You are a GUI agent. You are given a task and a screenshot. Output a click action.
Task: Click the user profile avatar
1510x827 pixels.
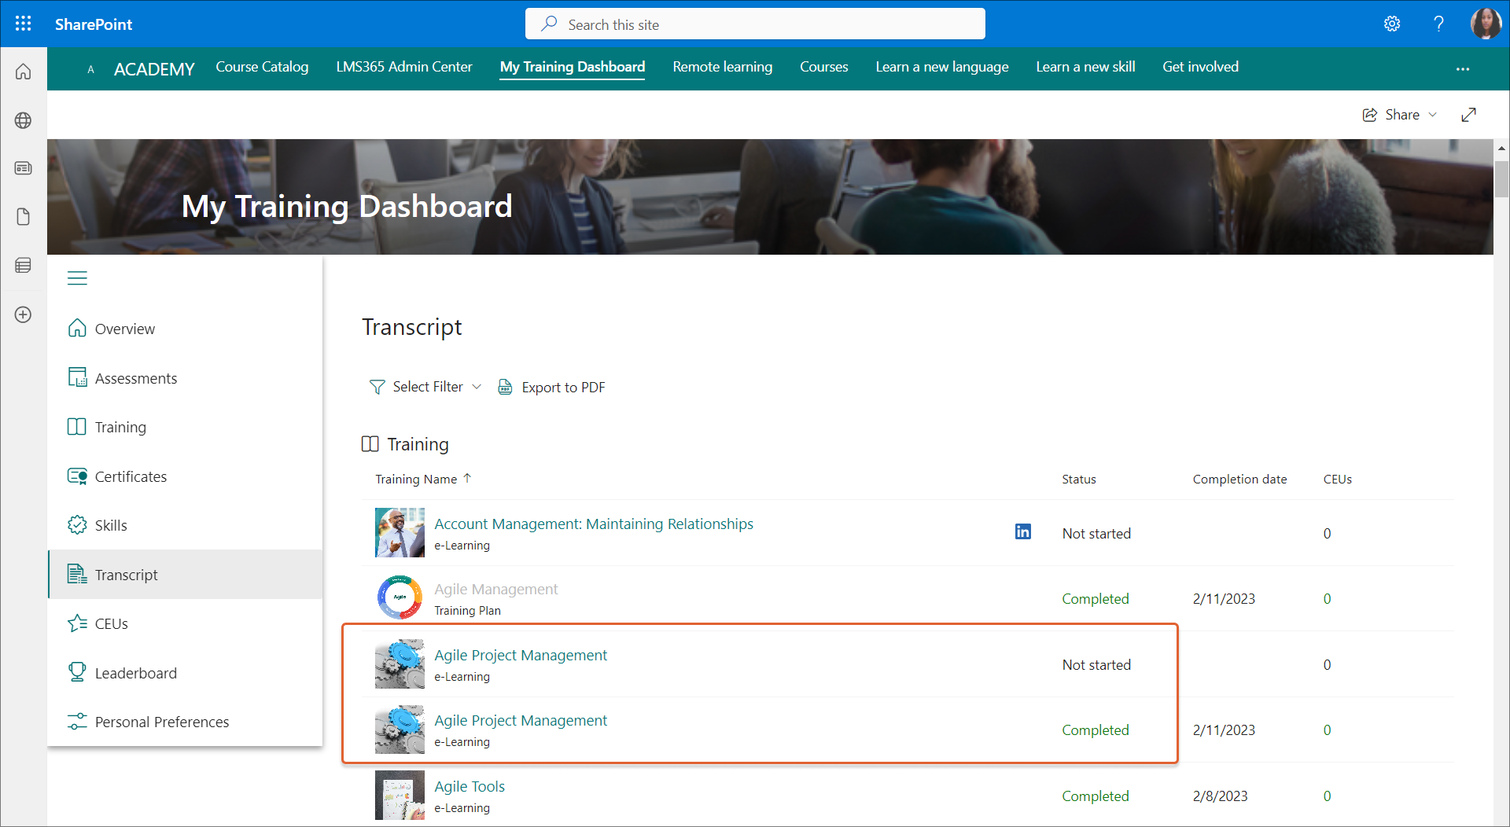(x=1485, y=24)
